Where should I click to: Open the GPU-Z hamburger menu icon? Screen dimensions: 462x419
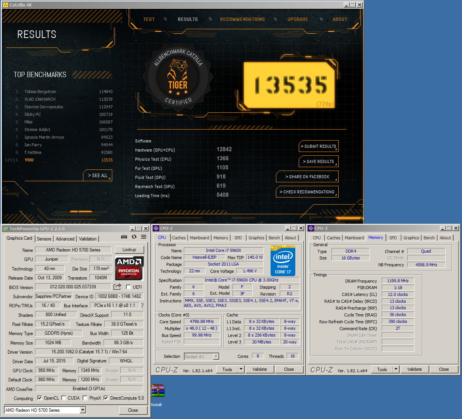(143, 237)
